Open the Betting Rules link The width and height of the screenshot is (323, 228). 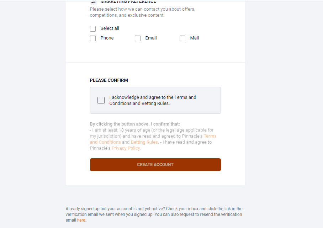tap(144, 142)
